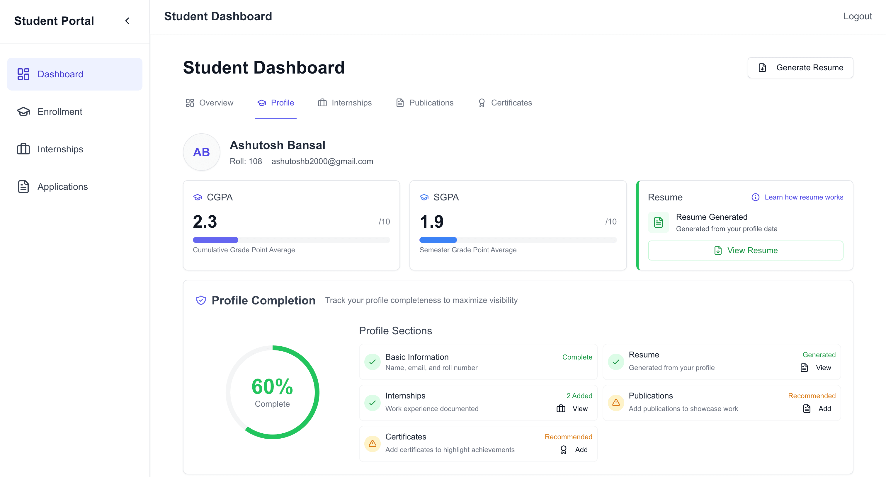
Task: Collapse the Student Portal sidebar
Action: tap(127, 21)
